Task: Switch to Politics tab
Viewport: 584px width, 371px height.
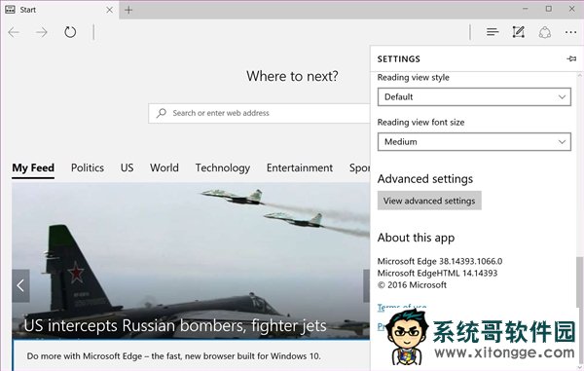Action: [x=88, y=167]
